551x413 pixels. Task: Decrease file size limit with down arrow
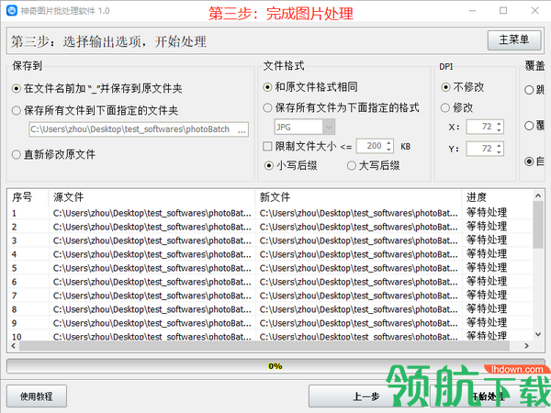(388, 150)
